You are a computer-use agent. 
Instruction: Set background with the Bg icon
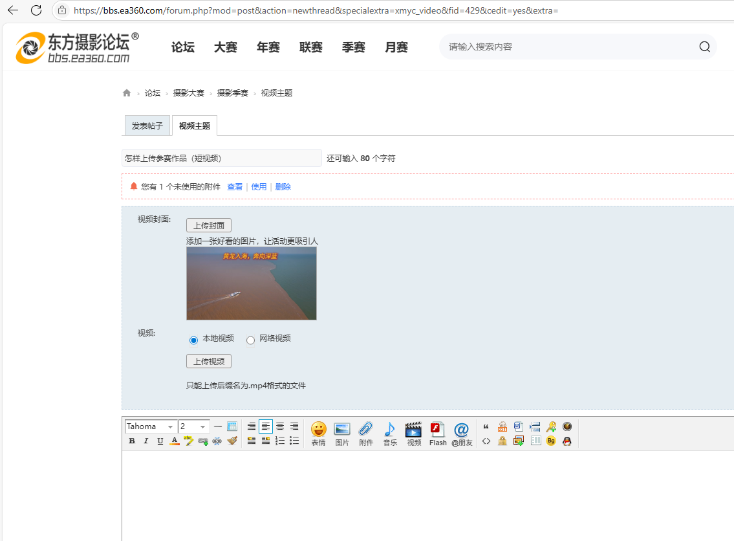pos(551,441)
